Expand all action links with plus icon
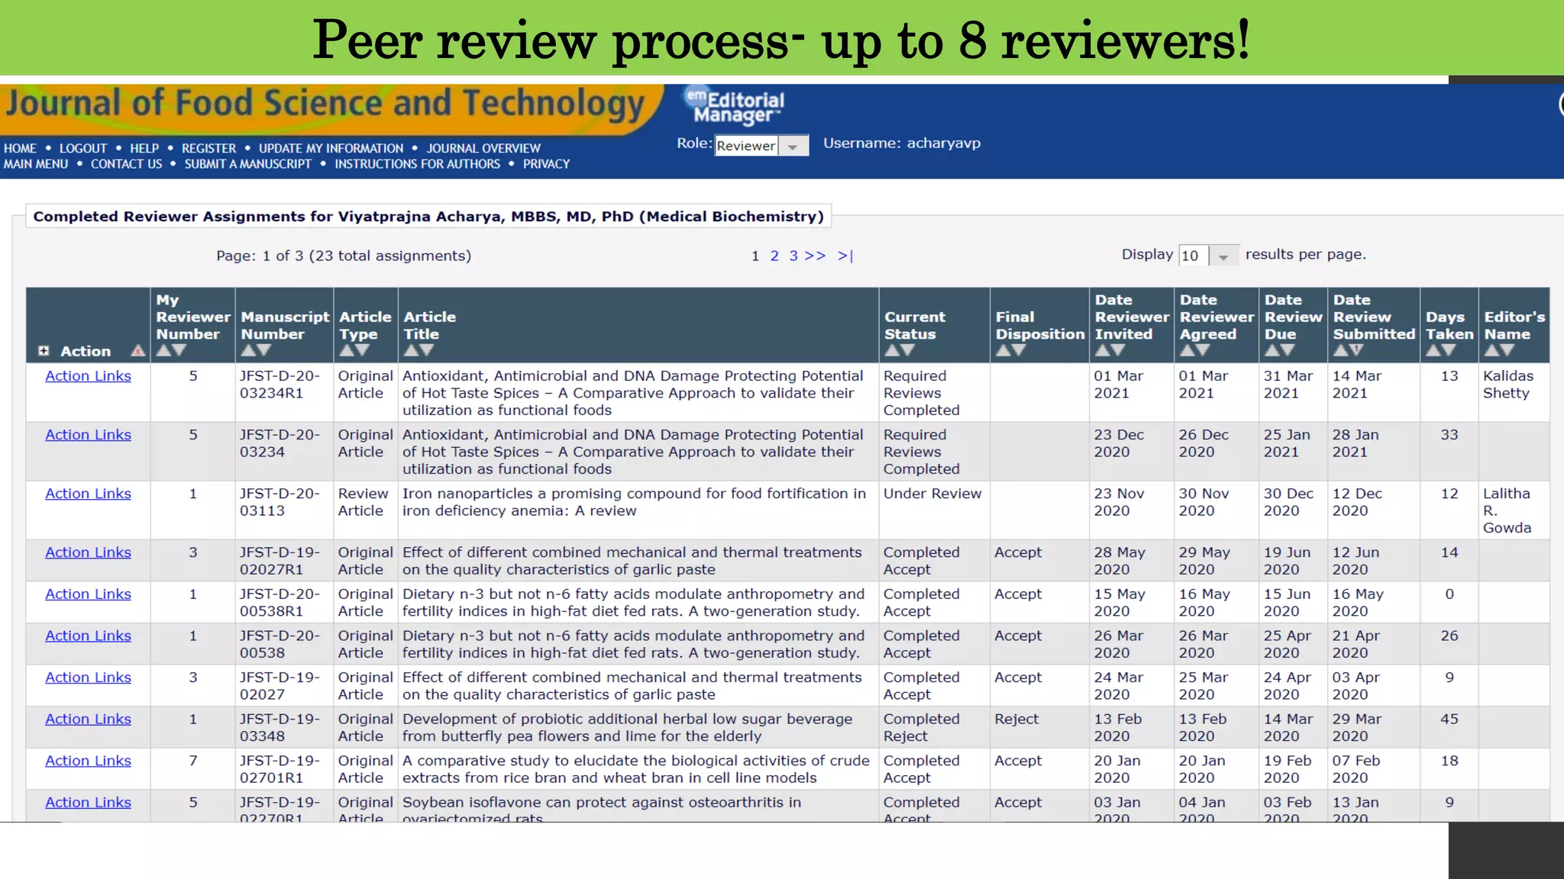 tap(44, 351)
